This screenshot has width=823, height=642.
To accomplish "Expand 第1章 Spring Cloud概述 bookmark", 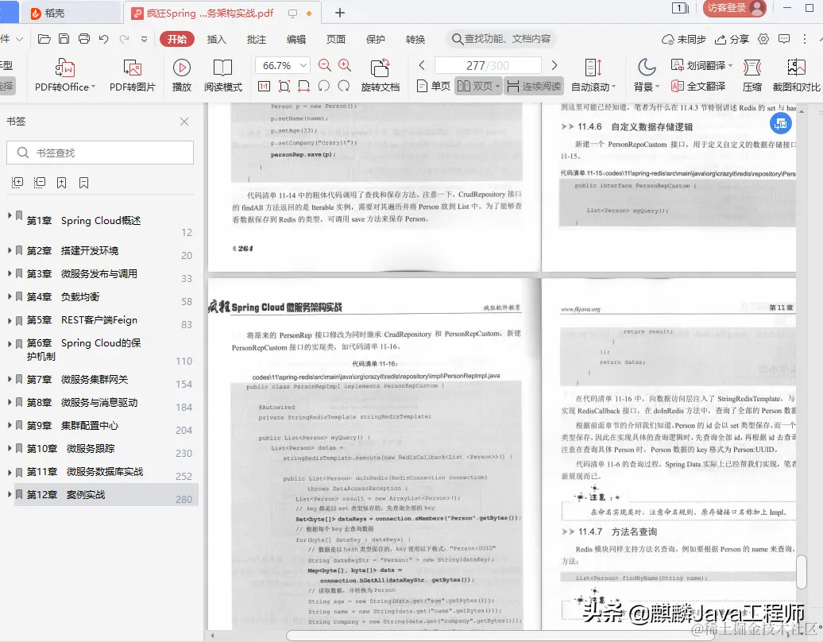I will [x=9, y=215].
